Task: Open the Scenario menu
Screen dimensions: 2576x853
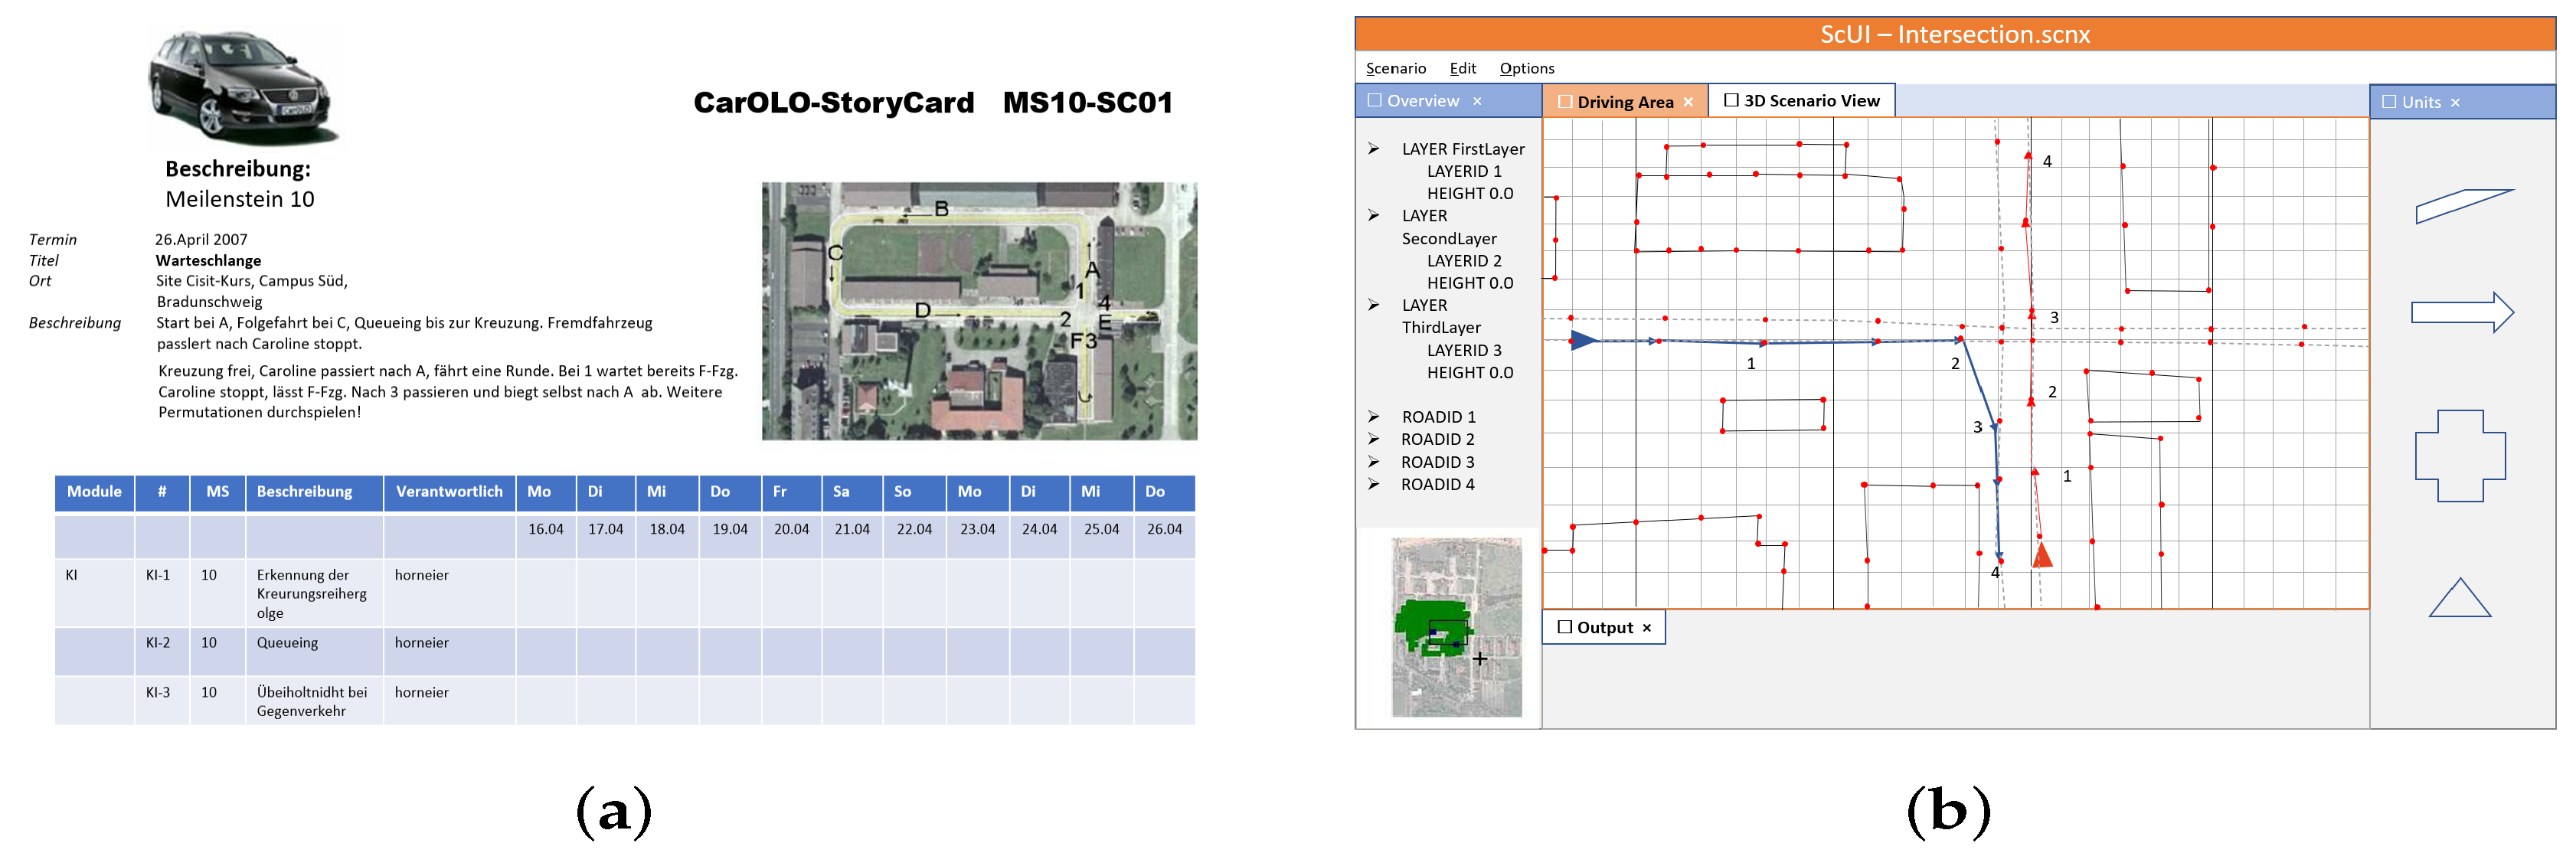Action: 1395,68
